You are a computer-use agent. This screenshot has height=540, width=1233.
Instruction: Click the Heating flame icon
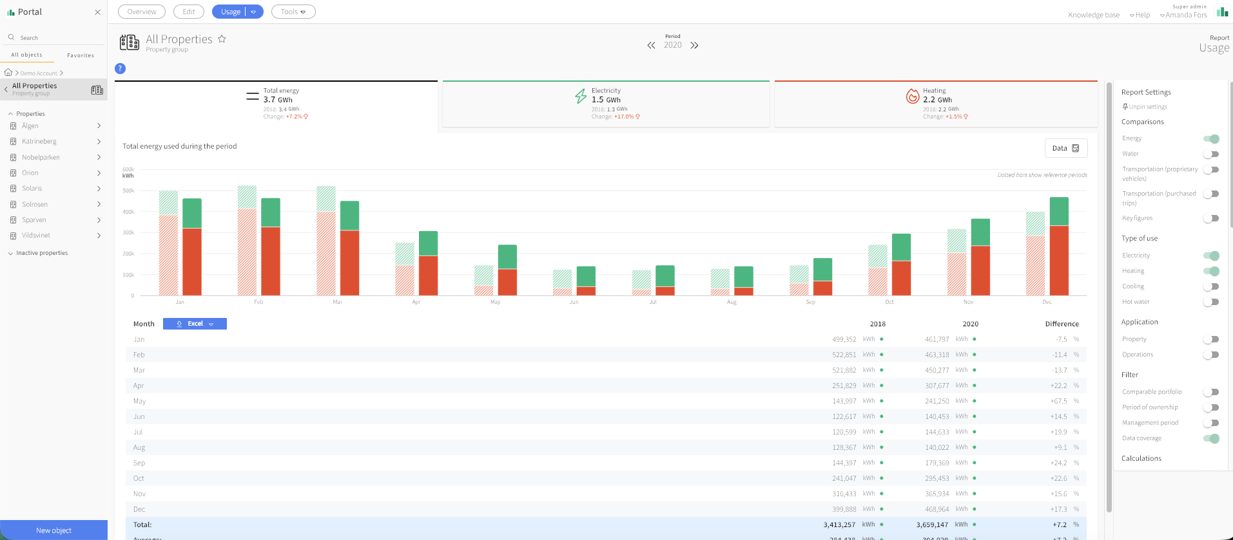(x=912, y=97)
